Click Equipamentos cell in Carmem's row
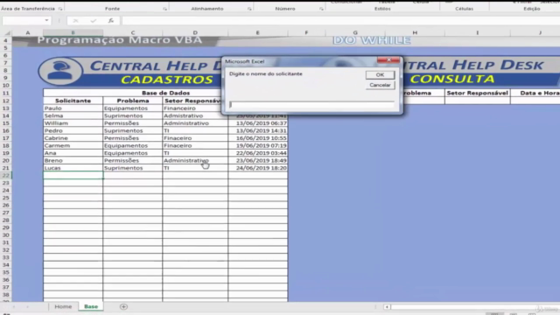The height and width of the screenshot is (315, 560). [x=132, y=146]
